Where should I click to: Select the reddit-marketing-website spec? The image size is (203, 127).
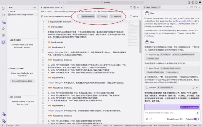tap(22, 15)
